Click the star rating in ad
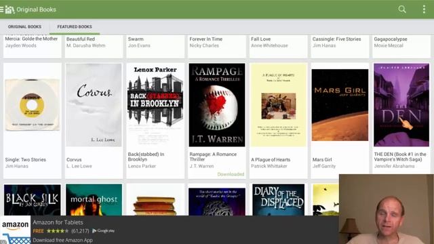 pos(58,230)
